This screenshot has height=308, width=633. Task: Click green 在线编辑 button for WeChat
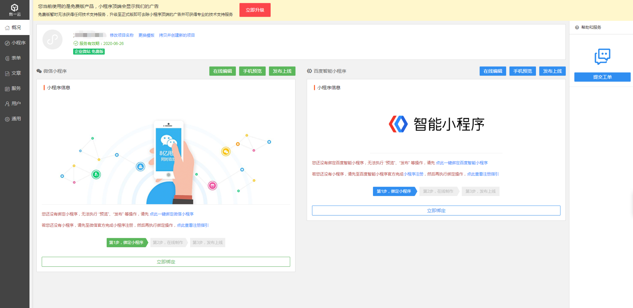click(x=223, y=71)
